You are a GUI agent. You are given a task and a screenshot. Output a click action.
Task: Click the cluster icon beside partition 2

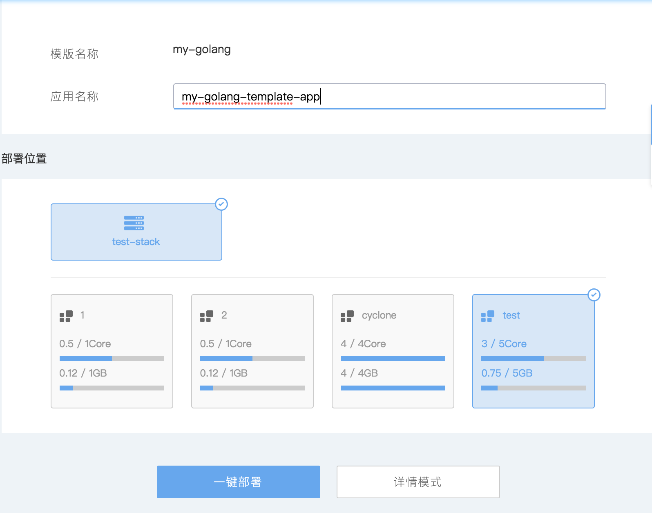tap(207, 316)
